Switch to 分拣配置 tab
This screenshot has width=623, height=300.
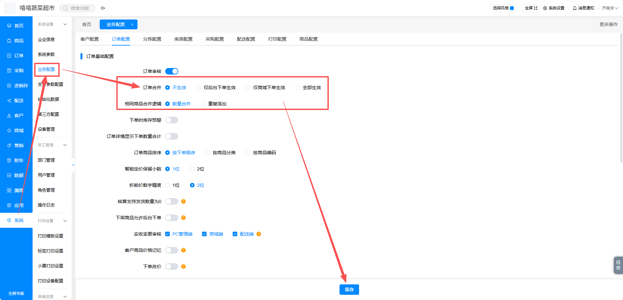[152, 39]
